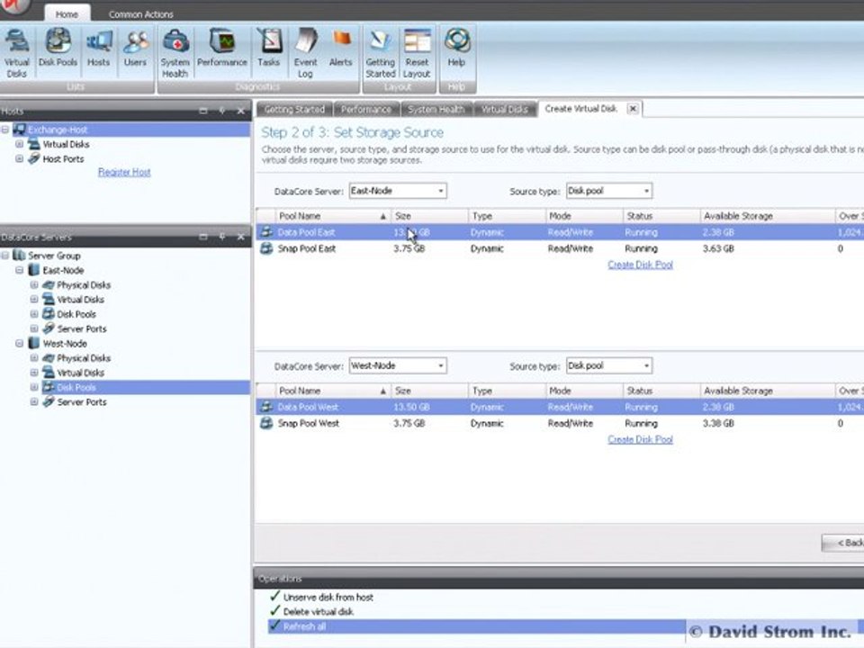864x648 pixels.
Task: Click the Reset Layout icon
Action: pos(417,53)
